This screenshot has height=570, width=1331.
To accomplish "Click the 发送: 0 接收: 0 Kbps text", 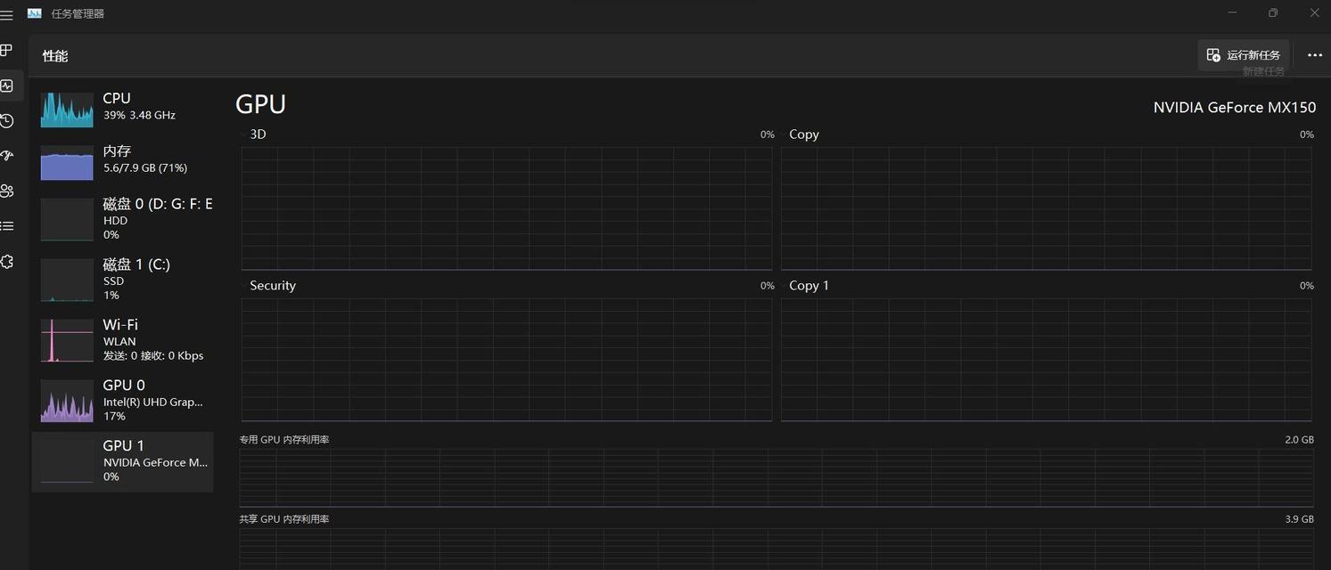I will click(153, 355).
